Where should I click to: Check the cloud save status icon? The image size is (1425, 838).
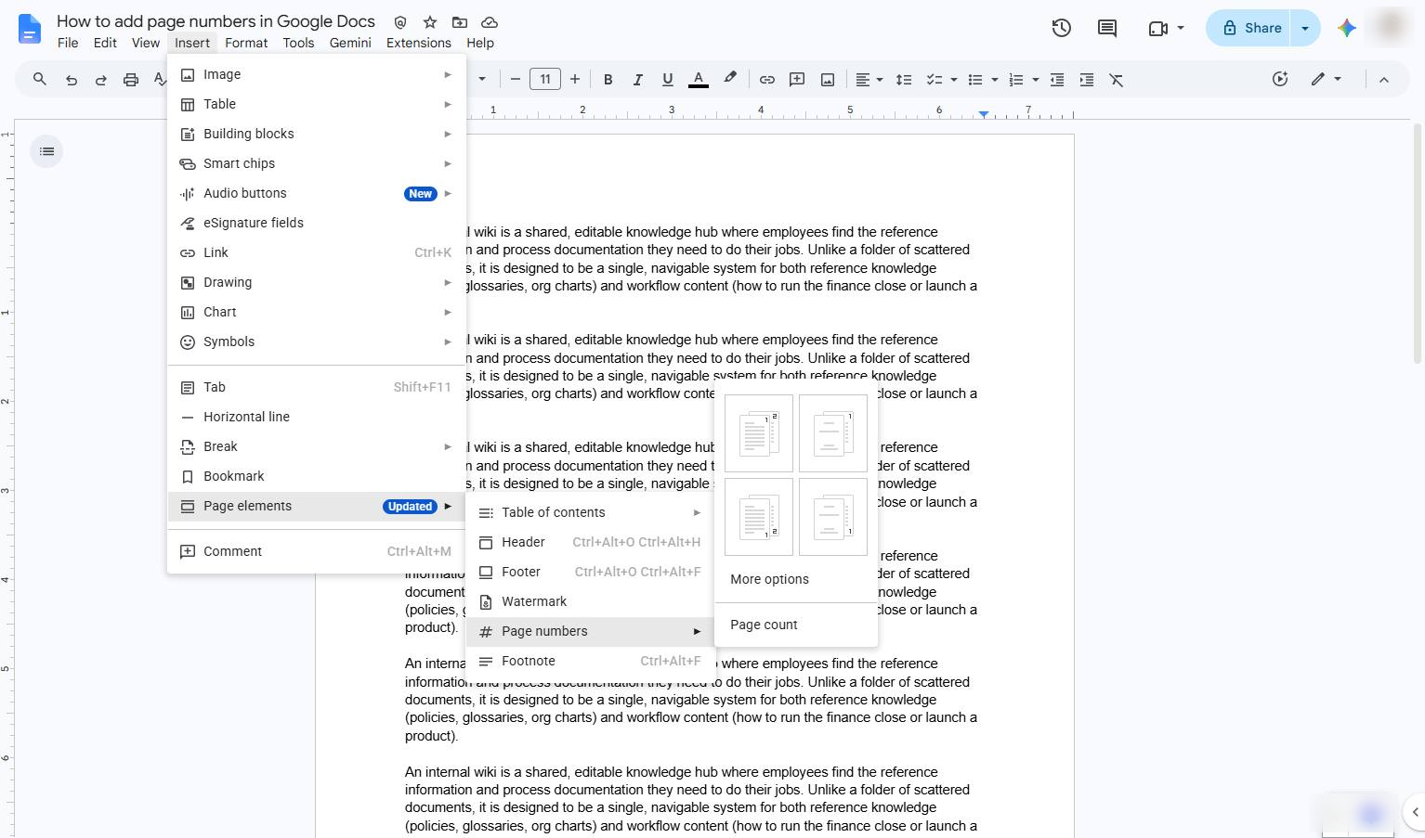490,22
